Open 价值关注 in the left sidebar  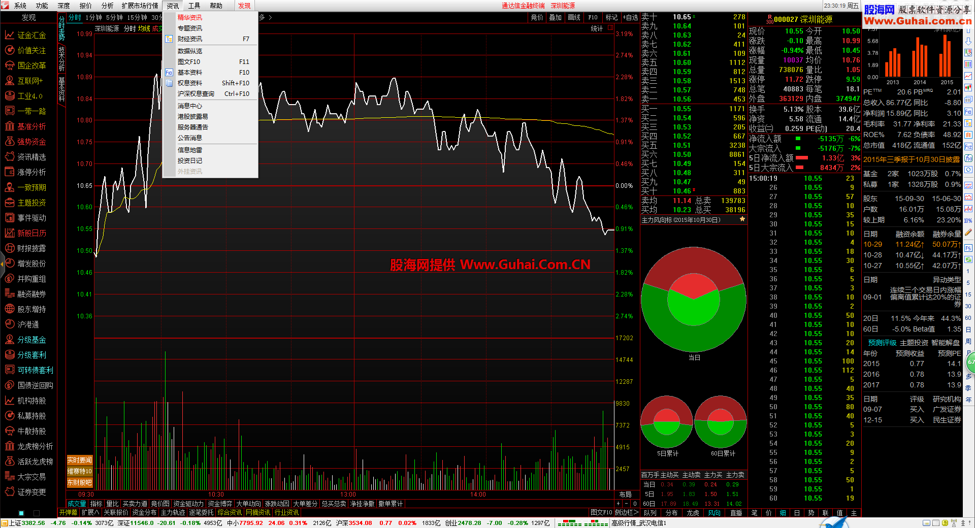point(25,50)
